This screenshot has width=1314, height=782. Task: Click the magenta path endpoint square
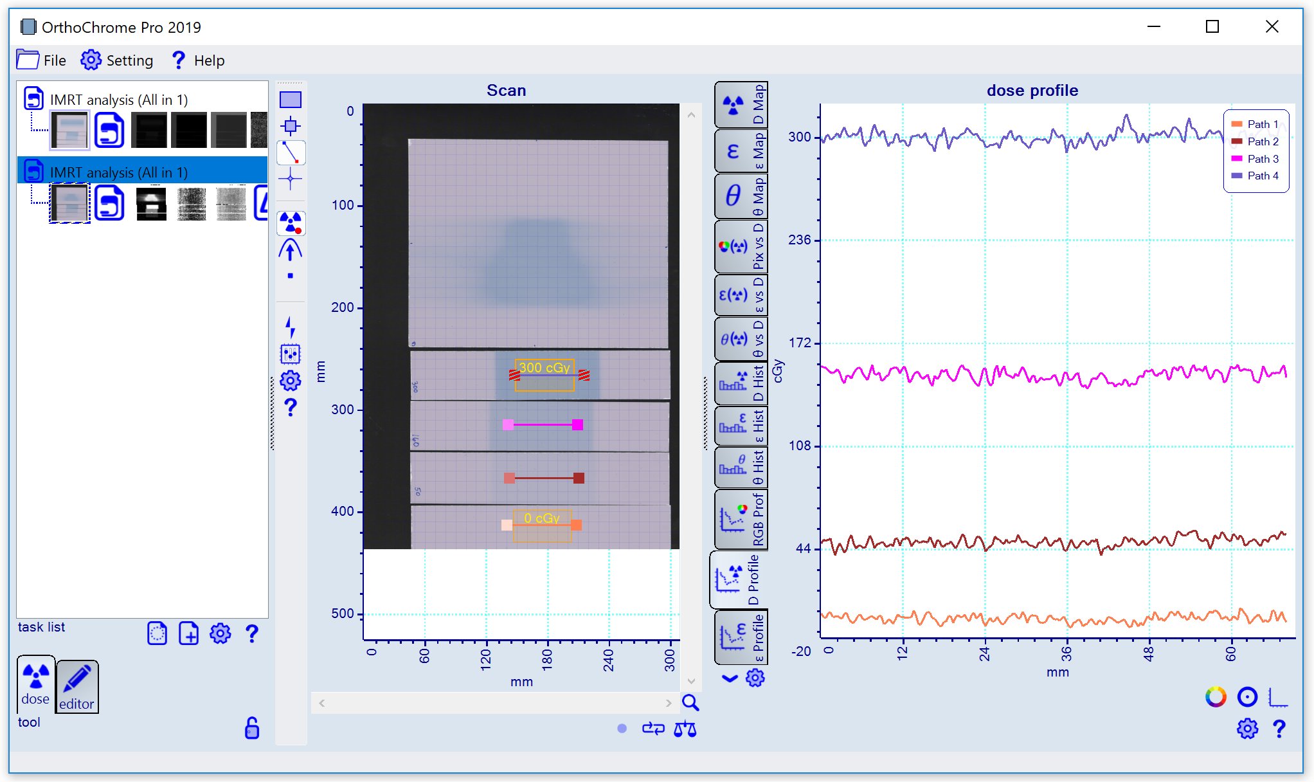577,424
